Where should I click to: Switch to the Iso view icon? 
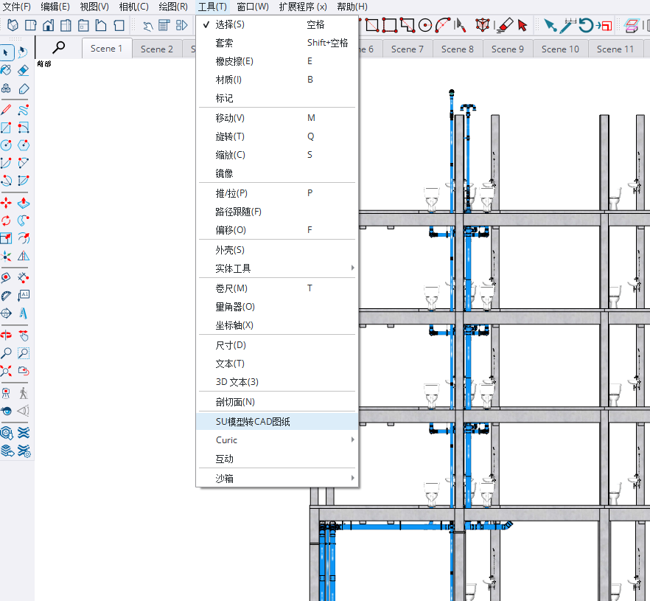(x=12, y=26)
